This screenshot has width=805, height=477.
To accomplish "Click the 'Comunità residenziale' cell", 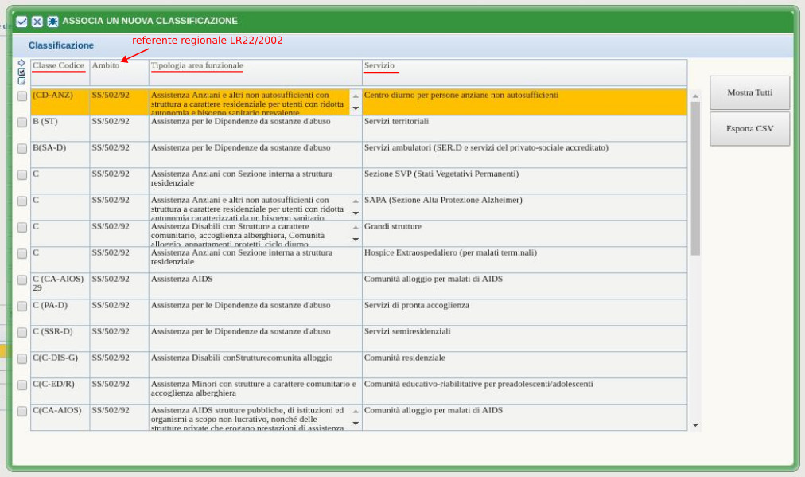I will (x=525, y=365).
